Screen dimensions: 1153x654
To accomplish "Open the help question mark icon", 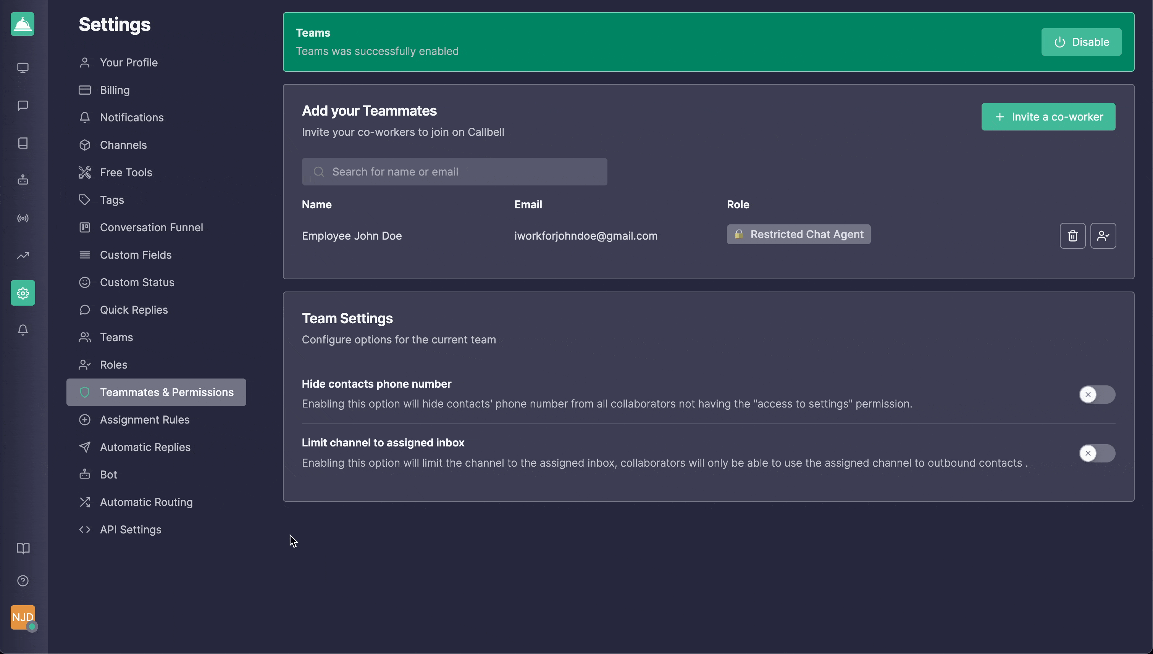I will pos(23,581).
